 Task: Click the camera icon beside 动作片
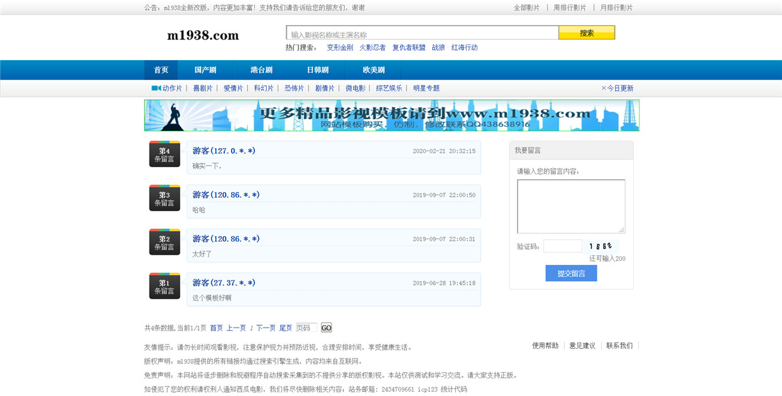point(156,88)
